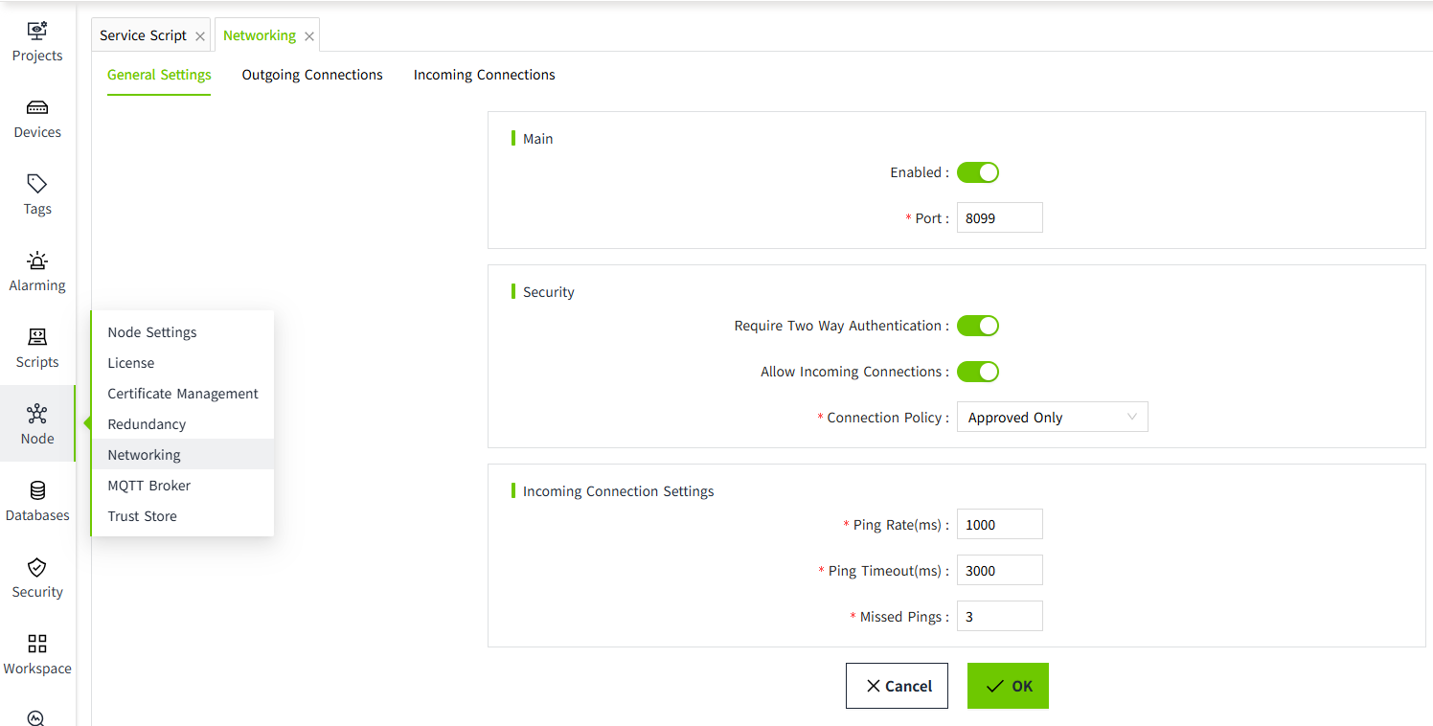Open the Projects sidebar icon
1433x726 pixels.
pyautogui.click(x=37, y=32)
